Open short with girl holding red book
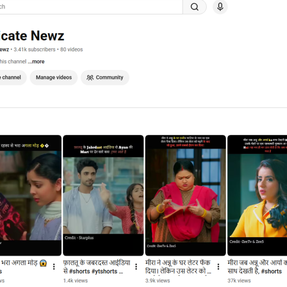Image resolution: width=287 pixels, height=287 pixels. pos(31,195)
